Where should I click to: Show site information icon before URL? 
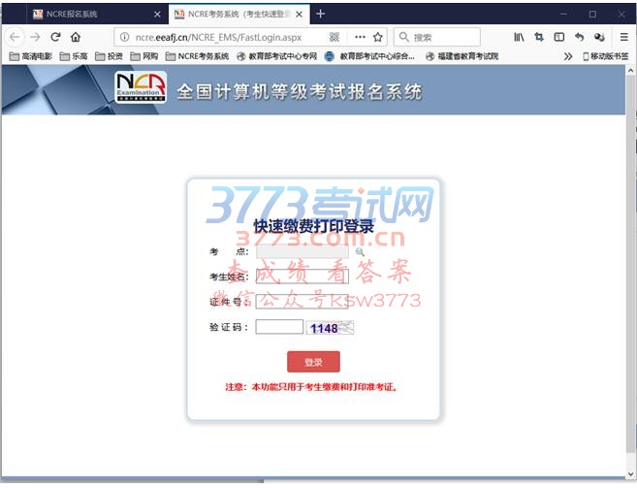pos(122,37)
